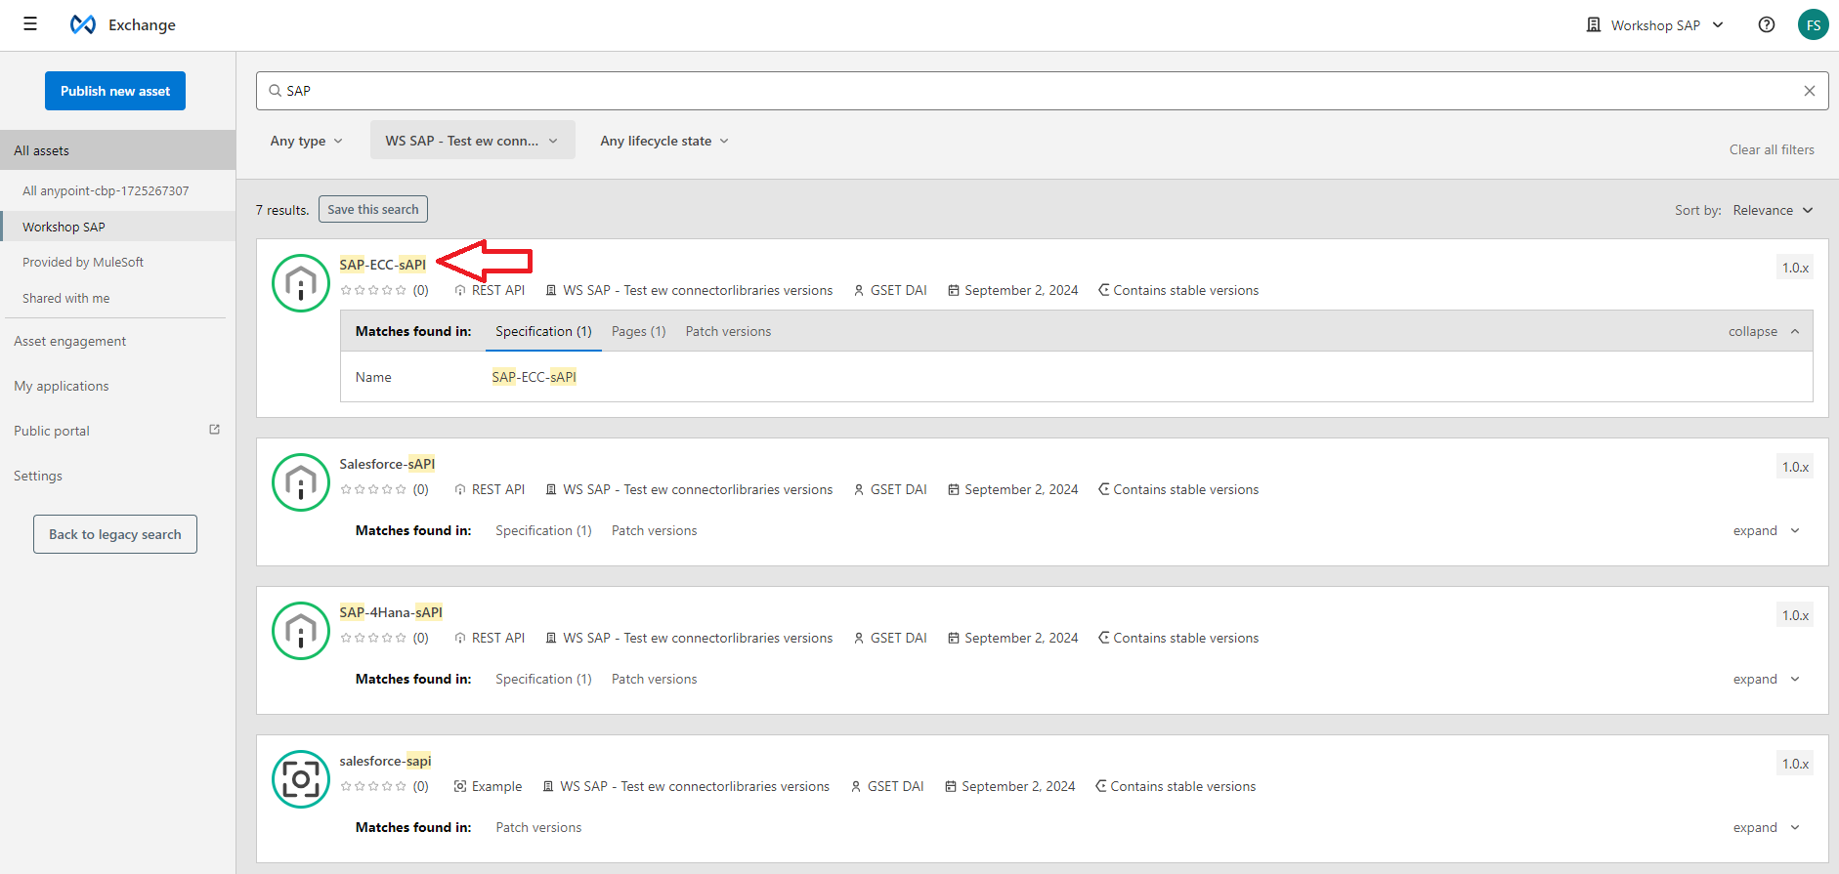
Task: Open the SAP-4Hana-sAPI REST API asset icon
Action: [301, 631]
